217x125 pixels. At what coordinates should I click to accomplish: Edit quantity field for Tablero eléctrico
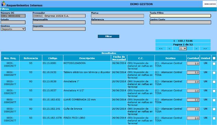(193, 72)
